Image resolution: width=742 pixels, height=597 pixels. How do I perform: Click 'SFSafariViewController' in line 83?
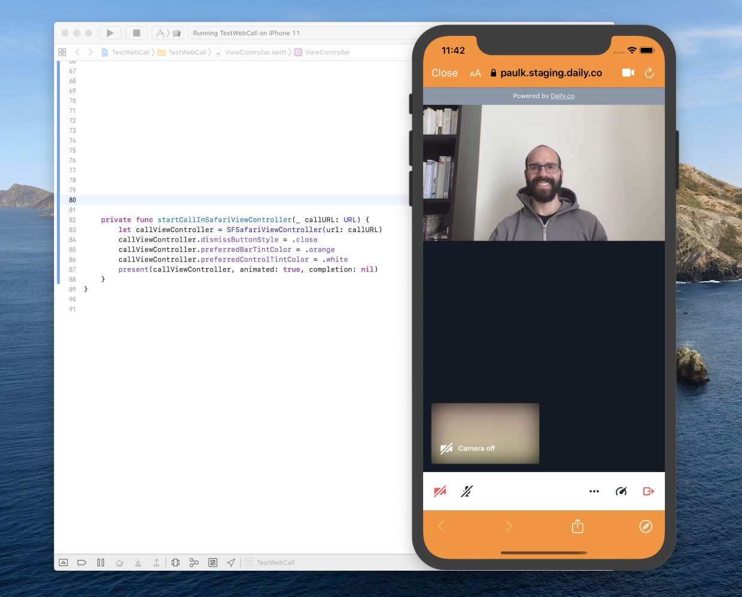point(274,230)
